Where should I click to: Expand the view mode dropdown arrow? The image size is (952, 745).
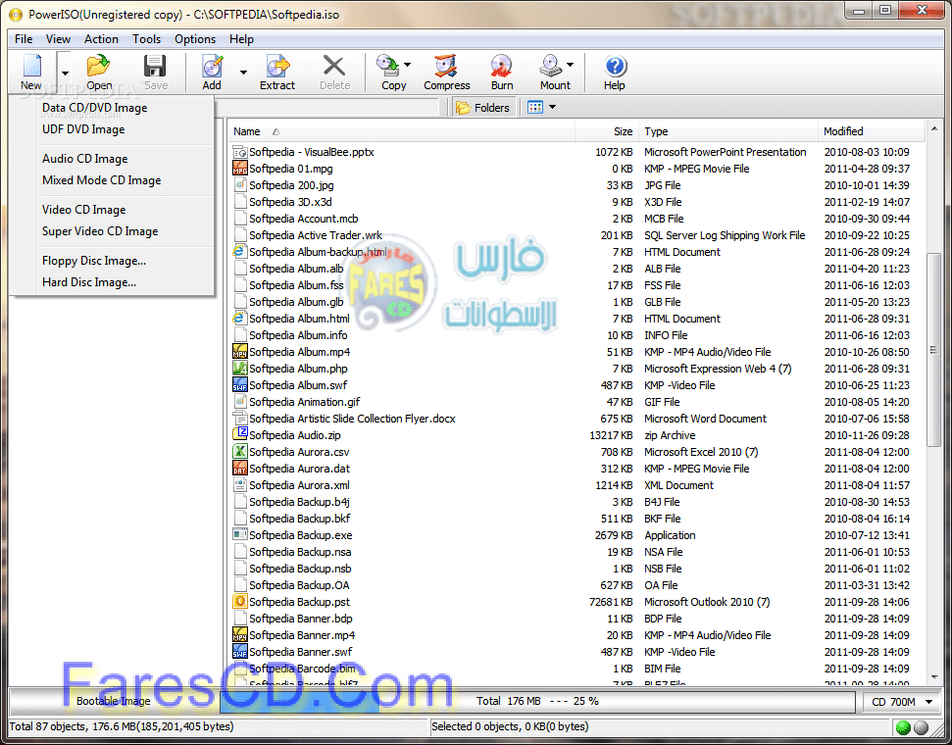(553, 108)
